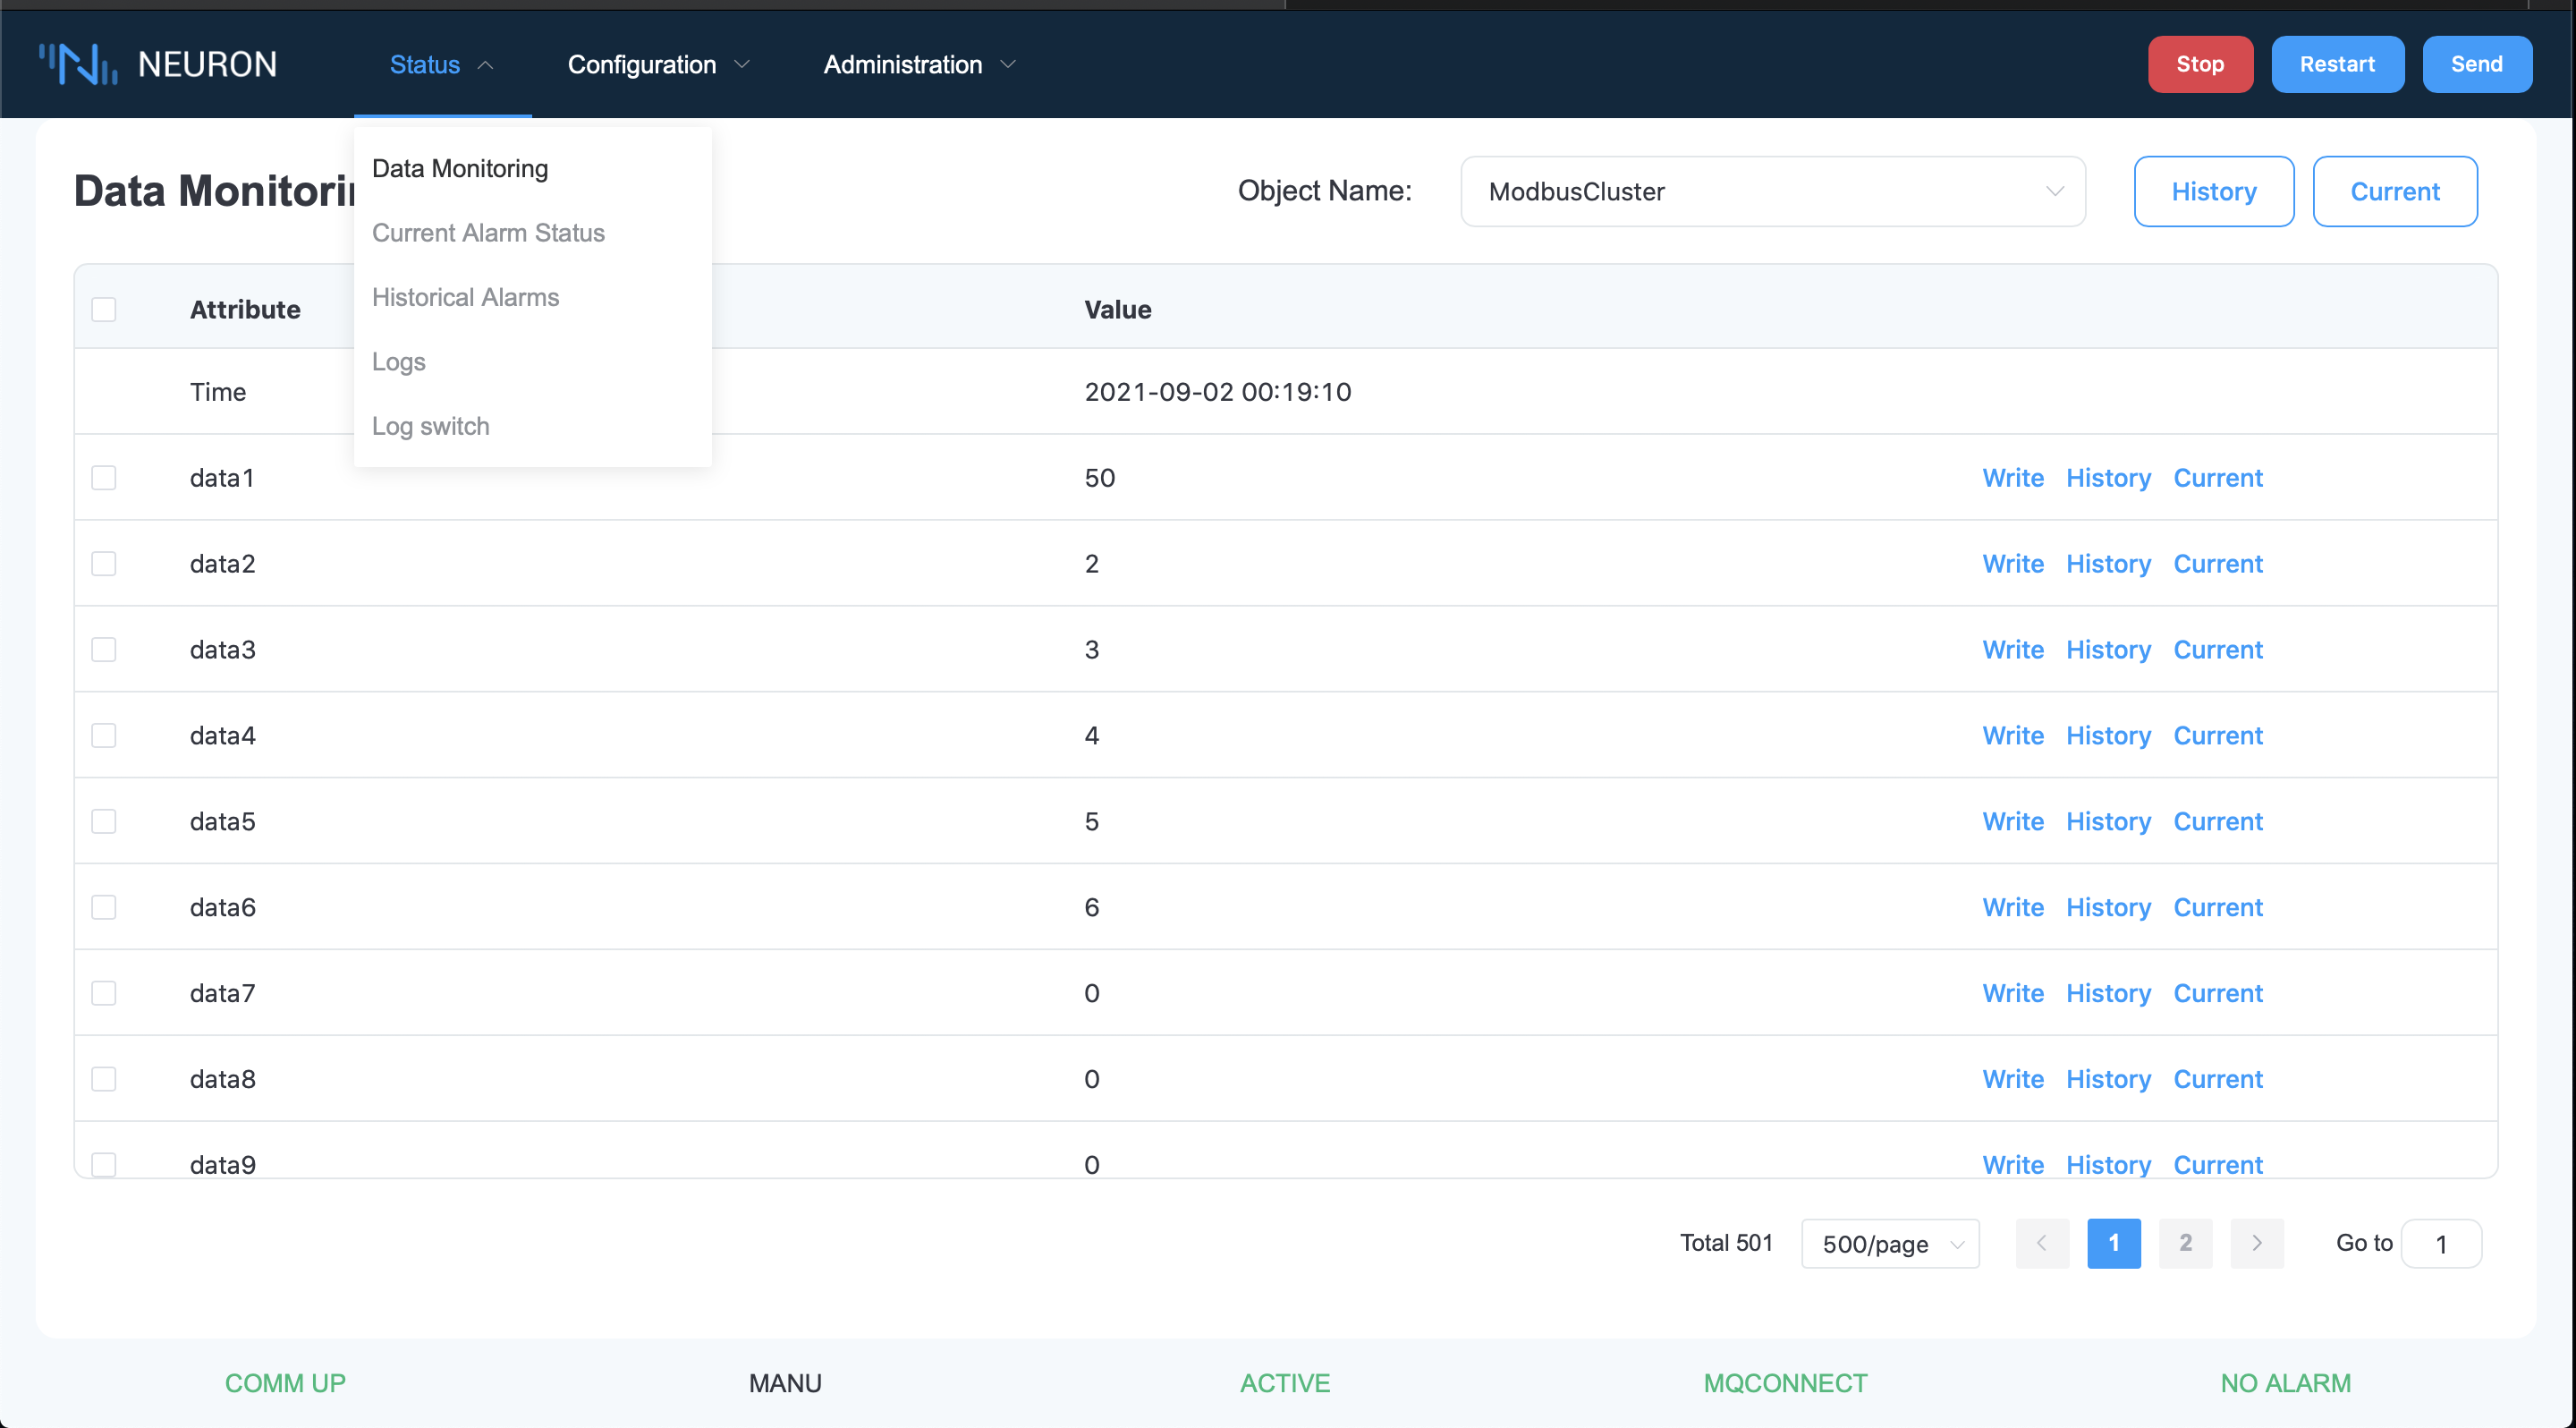Click the Time value 2021-09-02 00:19:10
The image size is (2576, 1428).
coord(1217,392)
